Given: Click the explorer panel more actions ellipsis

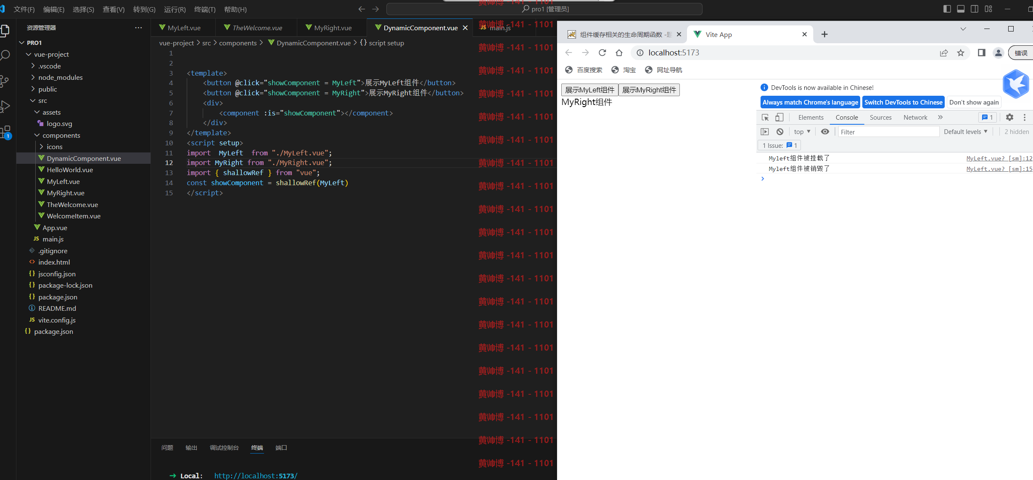Looking at the screenshot, I should (138, 28).
